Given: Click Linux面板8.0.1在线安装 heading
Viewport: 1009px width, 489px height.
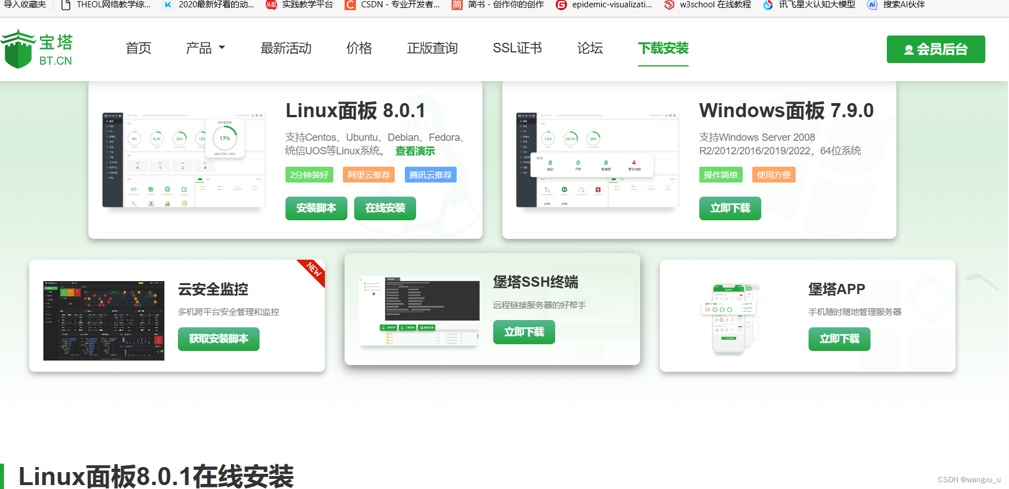Looking at the screenshot, I should (x=156, y=476).
